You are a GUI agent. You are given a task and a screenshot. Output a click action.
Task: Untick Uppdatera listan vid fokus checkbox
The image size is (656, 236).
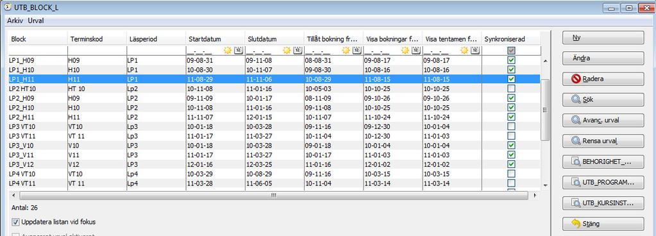coord(15,222)
